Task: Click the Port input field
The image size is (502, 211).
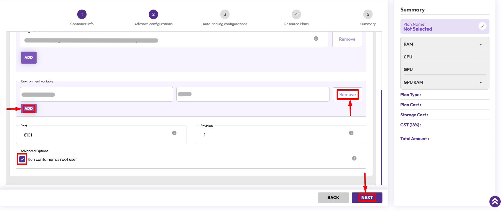Action: (96, 135)
